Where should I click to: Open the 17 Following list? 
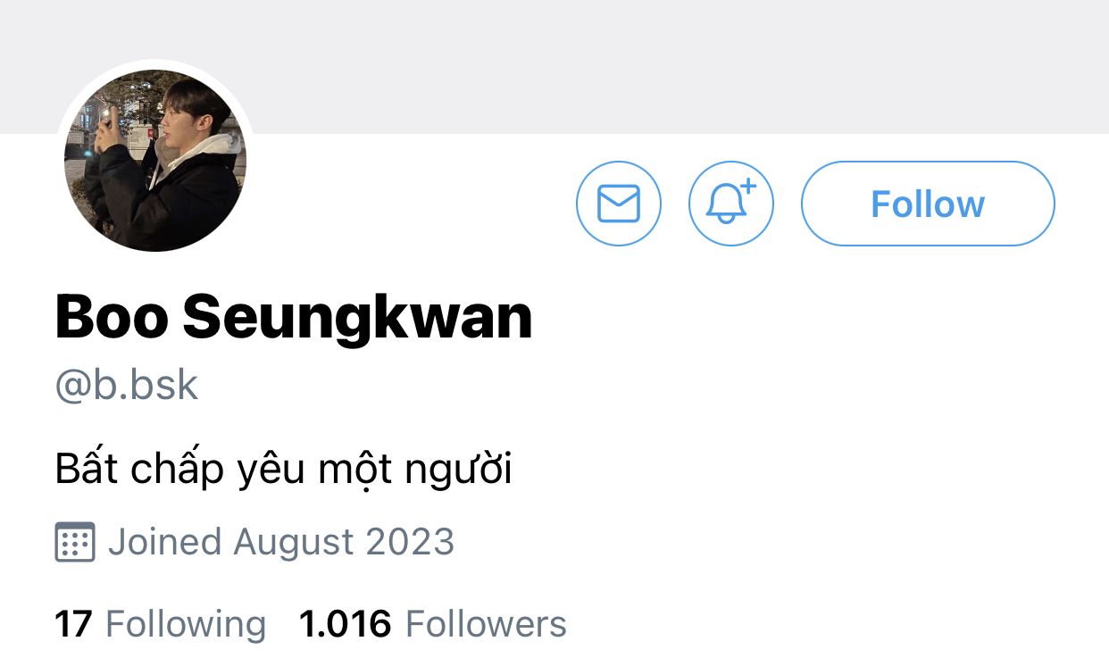coord(161,624)
